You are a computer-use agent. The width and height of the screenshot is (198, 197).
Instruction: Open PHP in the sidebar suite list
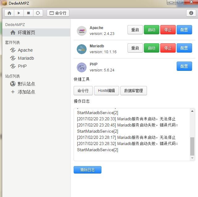[22, 66]
